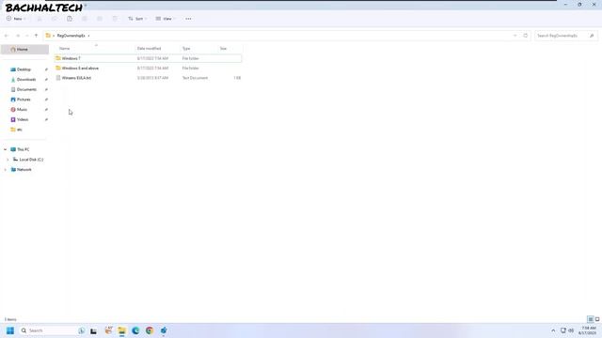Screen dimensions: 602x338
Task: Open Videos from quick access
Action: 23,119
